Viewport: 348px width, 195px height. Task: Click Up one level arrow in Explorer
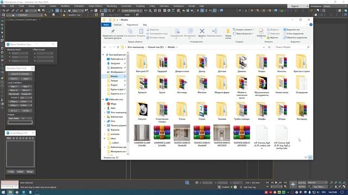[x=118, y=47]
